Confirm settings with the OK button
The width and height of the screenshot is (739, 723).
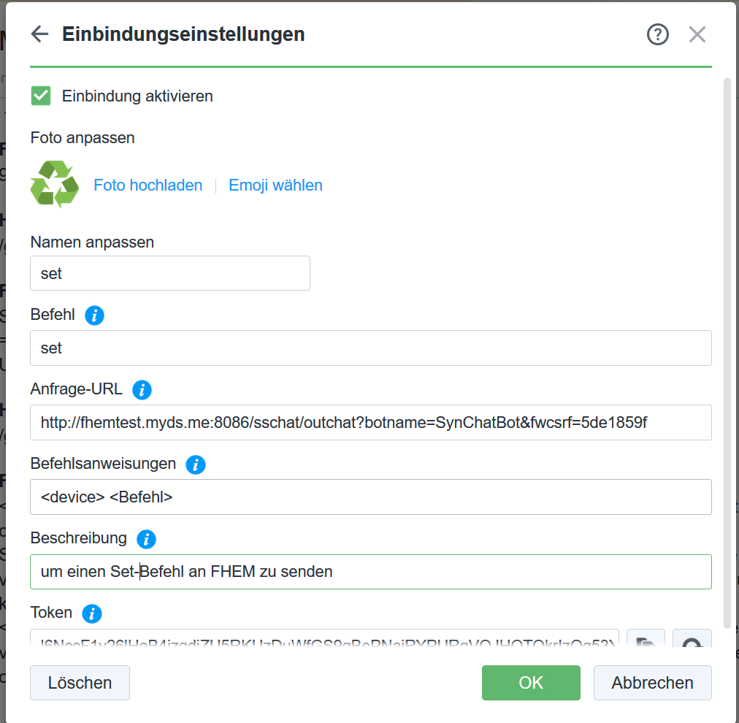click(x=531, y=682)
